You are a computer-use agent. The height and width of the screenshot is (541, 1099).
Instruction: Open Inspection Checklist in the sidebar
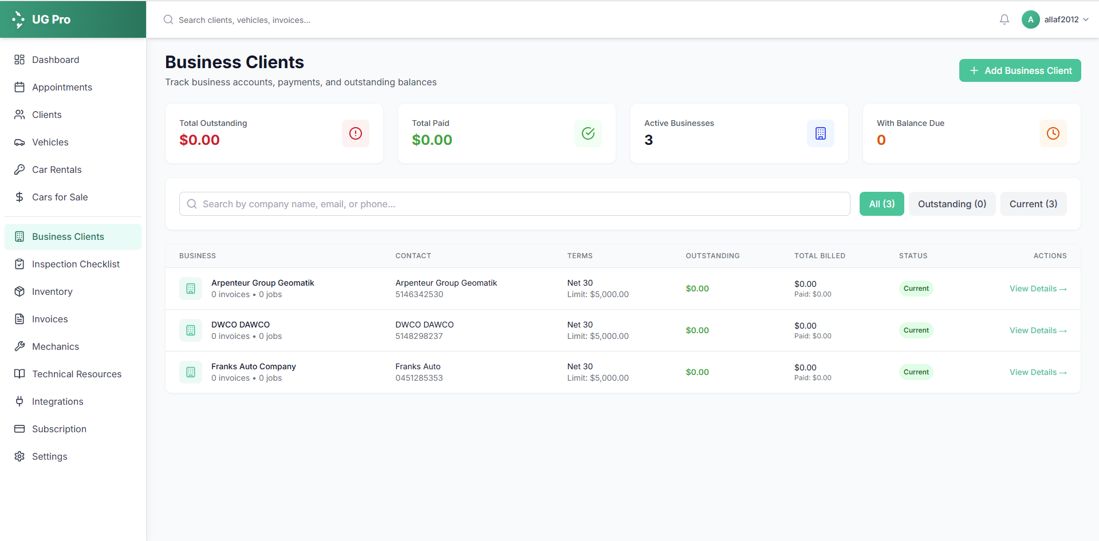(76, 264)
